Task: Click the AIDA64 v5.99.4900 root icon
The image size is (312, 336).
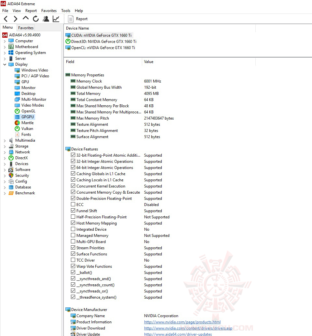Action: pyautogui.click(x=5, y=35)
